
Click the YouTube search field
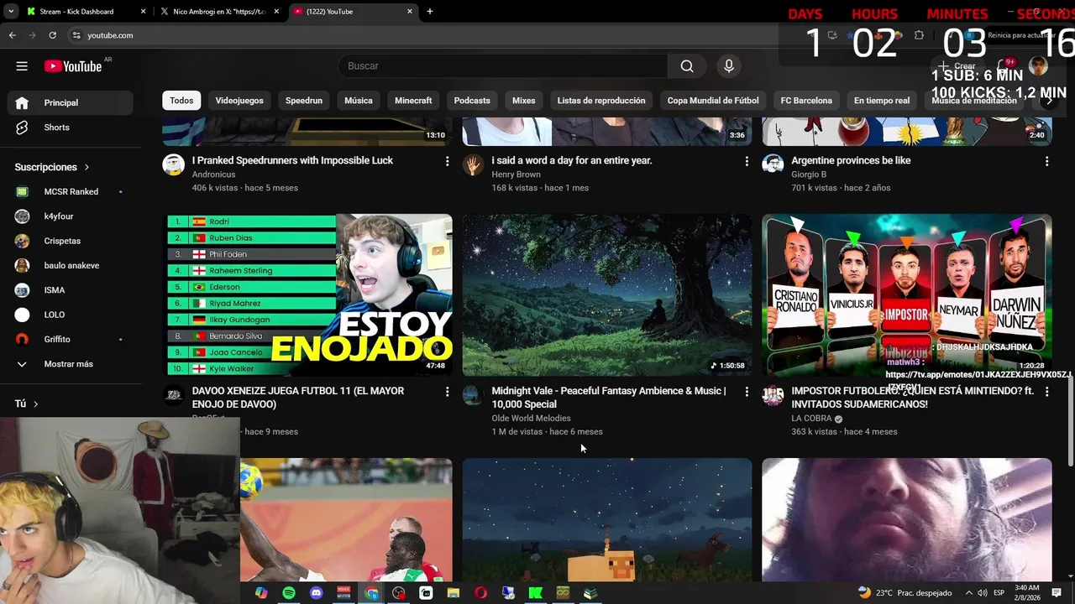tap(503, 66)
